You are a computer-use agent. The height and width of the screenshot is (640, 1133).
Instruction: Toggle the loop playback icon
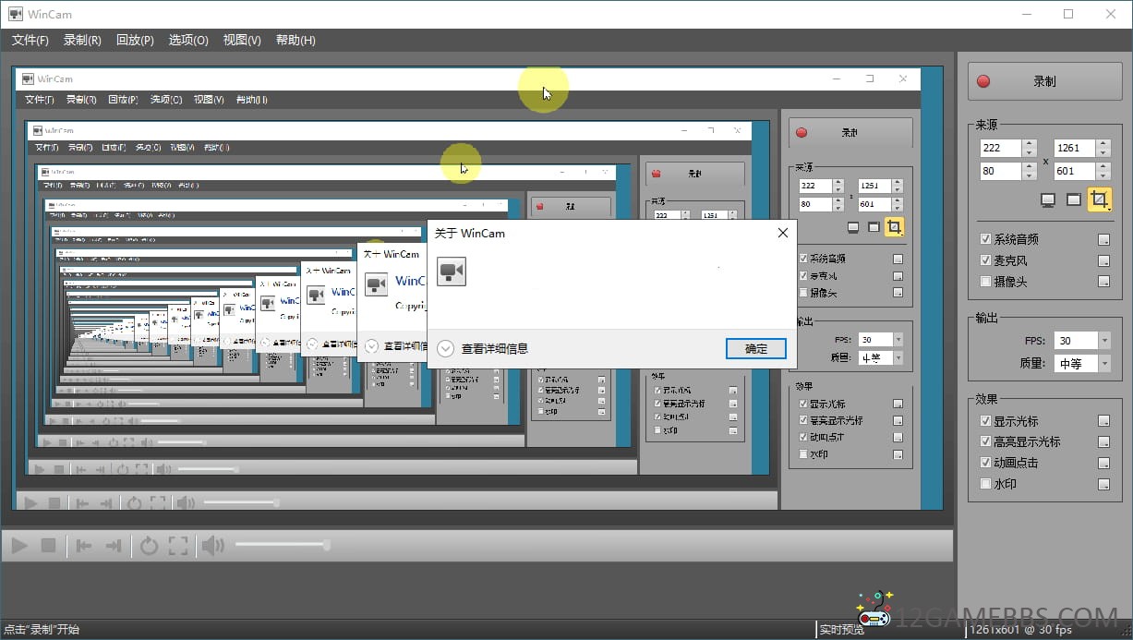click(149, 546)
